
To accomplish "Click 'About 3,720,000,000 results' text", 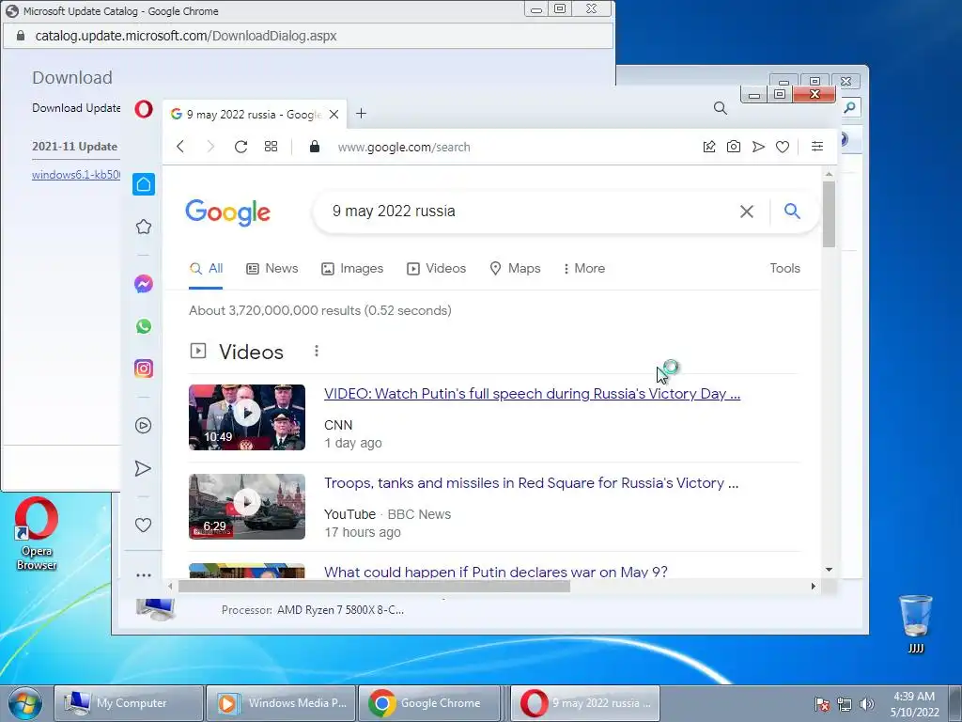I will tap(319, 310).
